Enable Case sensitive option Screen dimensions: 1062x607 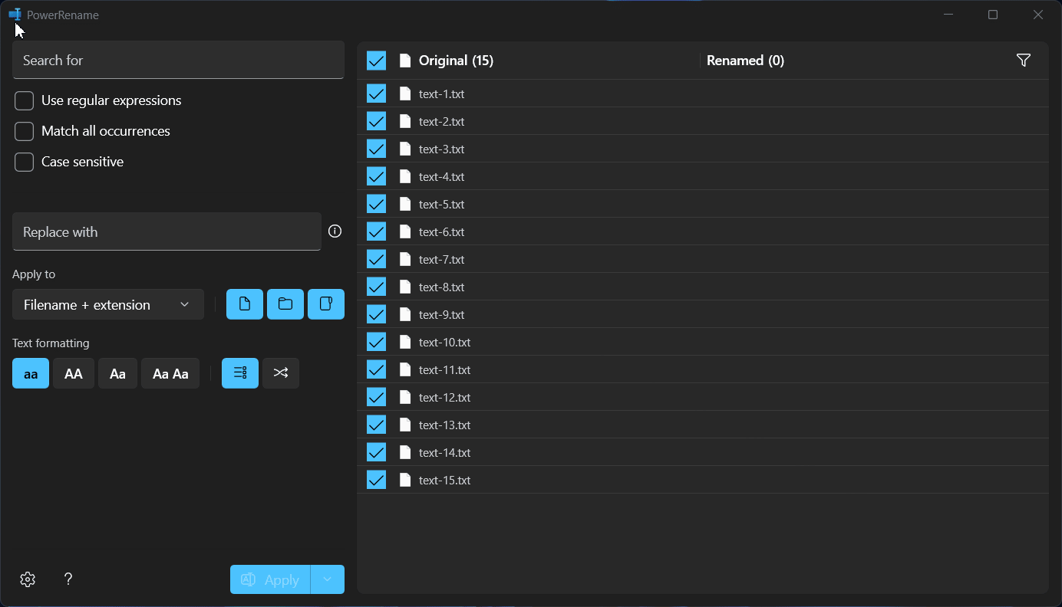tap(25, 162)
